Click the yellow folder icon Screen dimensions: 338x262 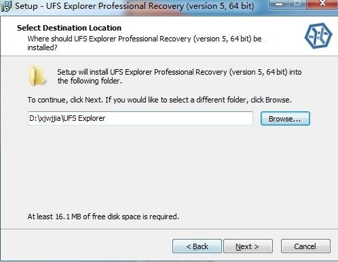click(37, 76)
